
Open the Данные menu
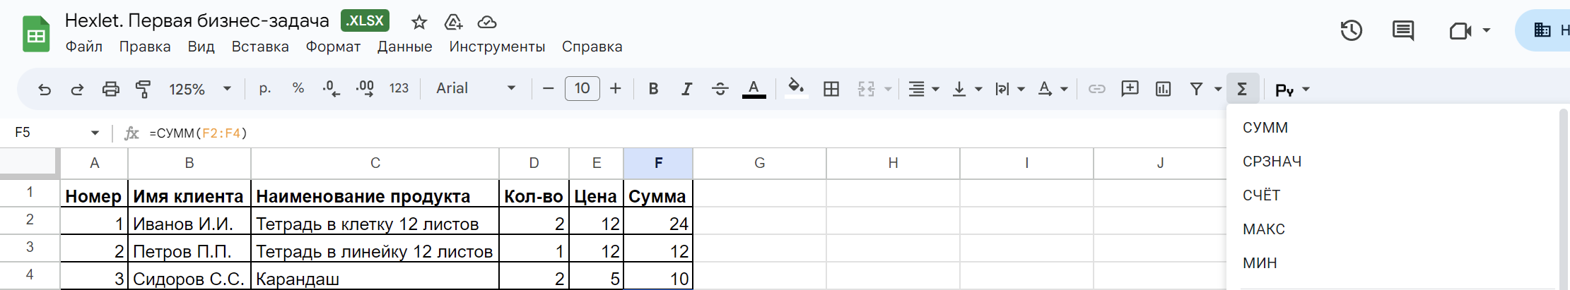[x=404, y=47]
